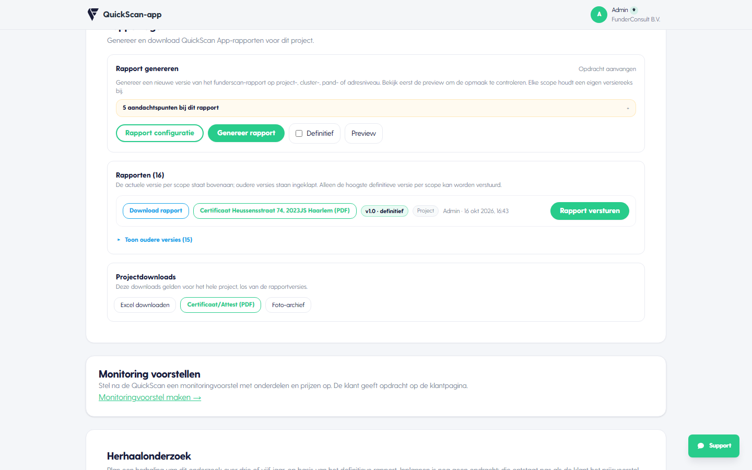Open Rapport configuratie

(160, 133)
